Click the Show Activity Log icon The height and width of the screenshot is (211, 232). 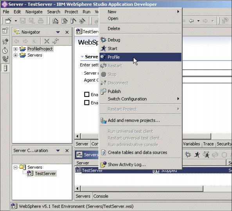tap(103, 165)
